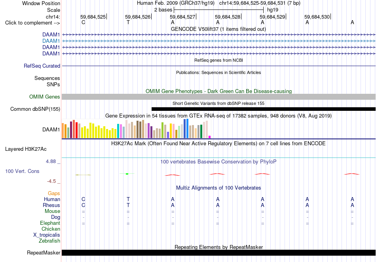Image resolution: width=376 pixels, height=262 pixels.
Task: Click the green conservation mark under T
Action: (x=127, y=174)
